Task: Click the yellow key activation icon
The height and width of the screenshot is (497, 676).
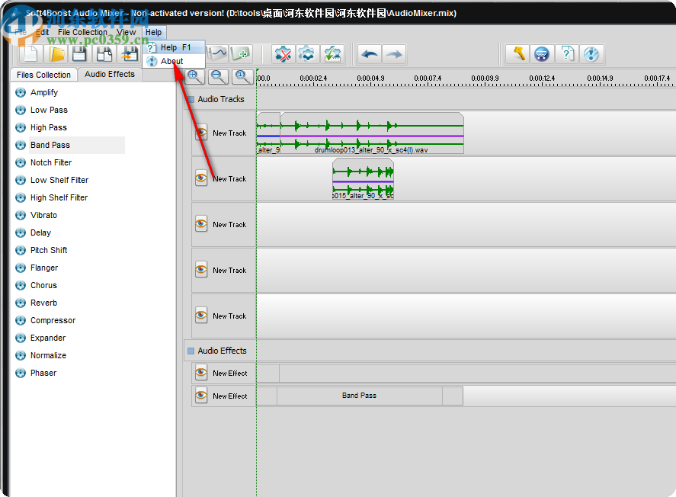Action: tap(517, 54)
